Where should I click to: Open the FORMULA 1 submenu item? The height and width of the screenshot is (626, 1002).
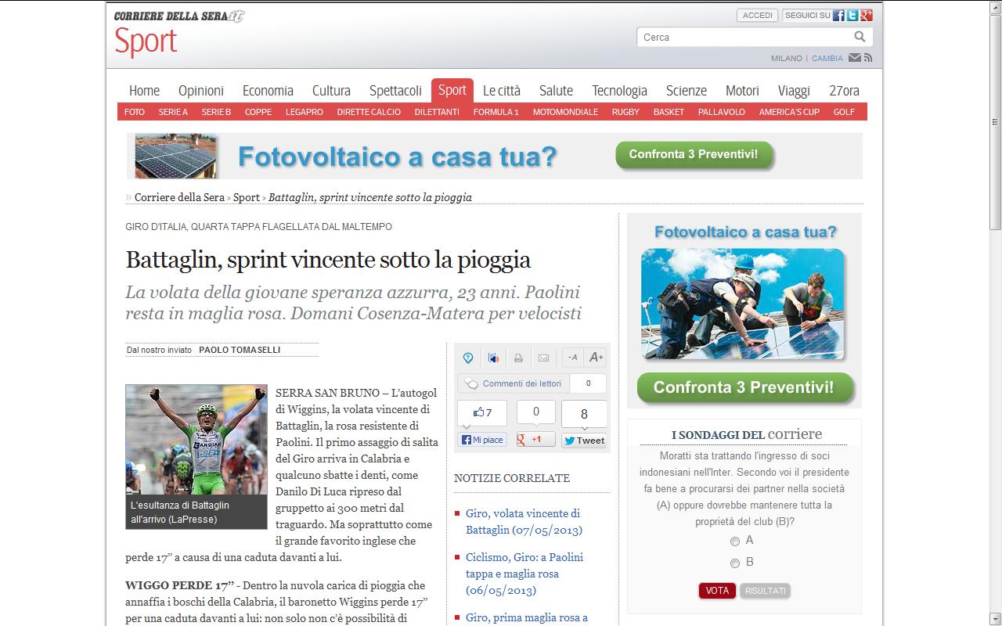coord(496,112)
